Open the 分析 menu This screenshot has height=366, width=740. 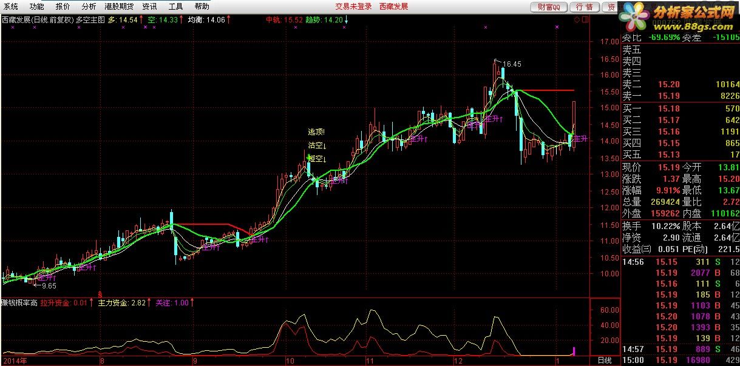(x=89, y=7)
